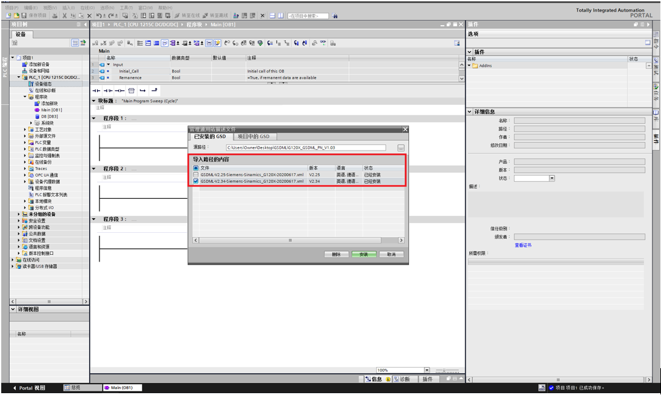Open the 信息 tab in inspector bar
The width and height of the screenshot is (661, 395).
tap(378, 379)
